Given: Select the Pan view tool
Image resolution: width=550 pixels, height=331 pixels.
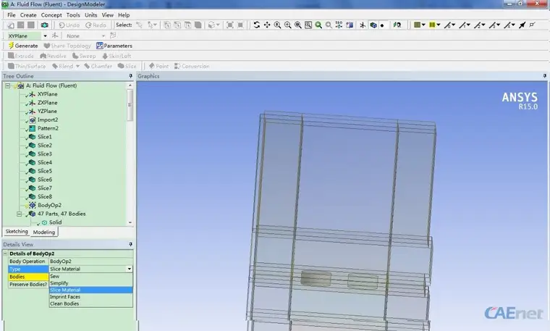Looking at the screenshot, I should pyautogui.click(x=267, y=25).
